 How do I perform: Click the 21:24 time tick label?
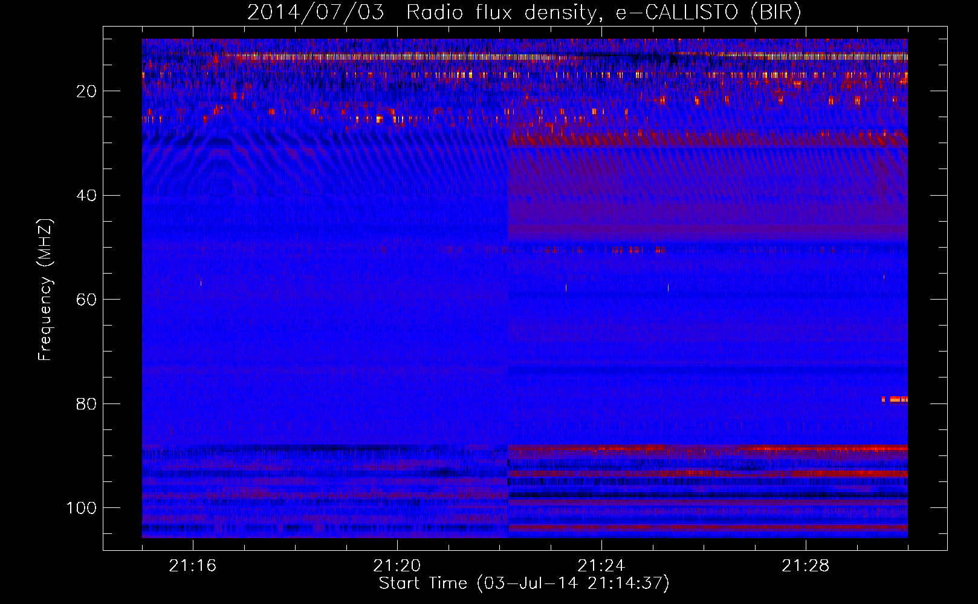[x=601, y=565]
